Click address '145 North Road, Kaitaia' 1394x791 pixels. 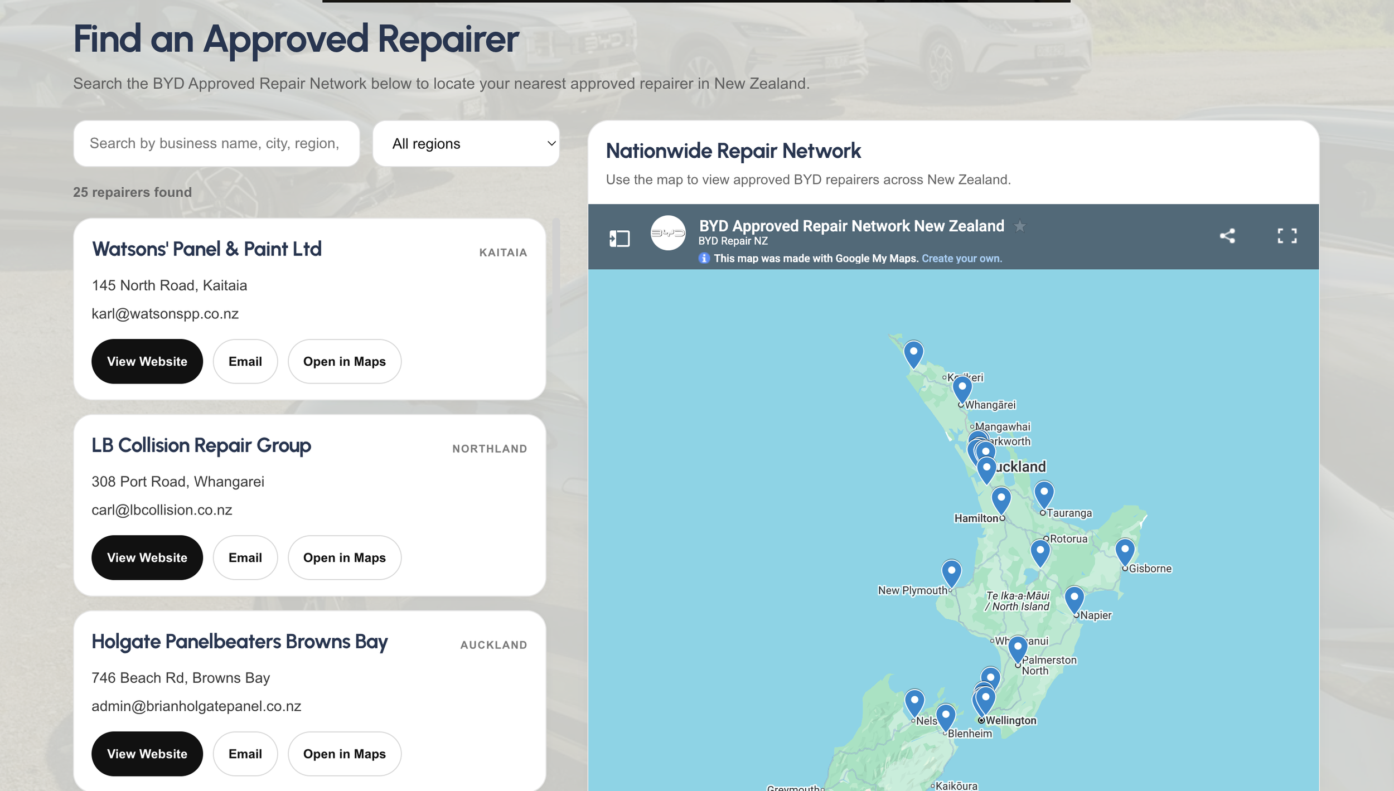click(170, 285)
